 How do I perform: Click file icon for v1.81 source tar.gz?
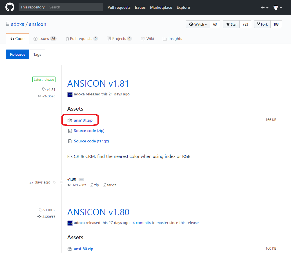pos(70,141)
